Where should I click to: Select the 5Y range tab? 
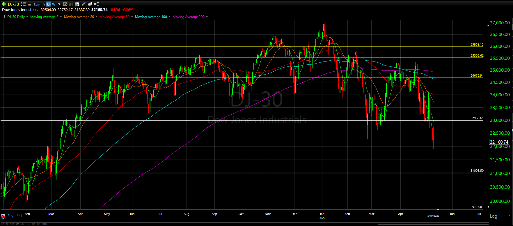point(3,224)
